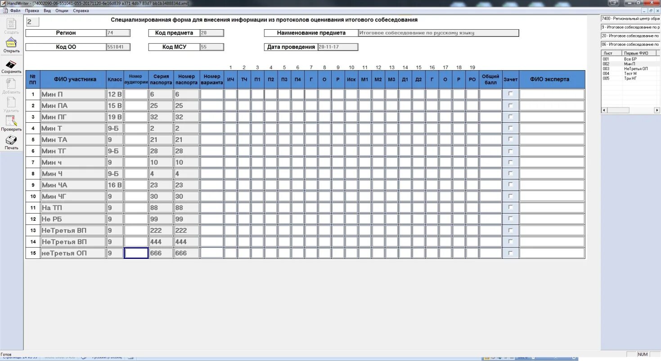Click the right arrow of the sheet list scrollbar
The image size is (661, 361).
click(x=657, y=110)
